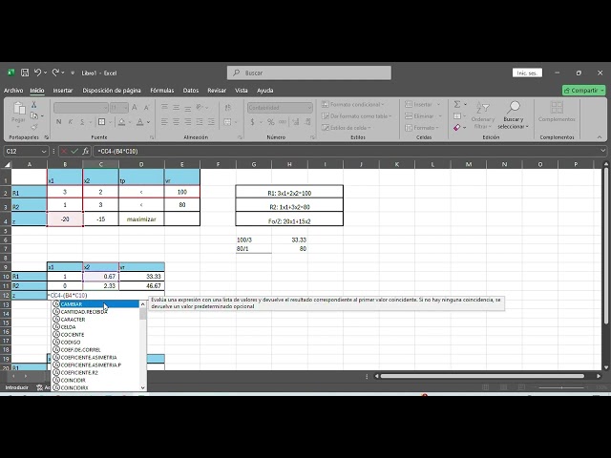The image size is (611, 458).
Task: Click the Insertar cells button
Action: tap(422, 104)
